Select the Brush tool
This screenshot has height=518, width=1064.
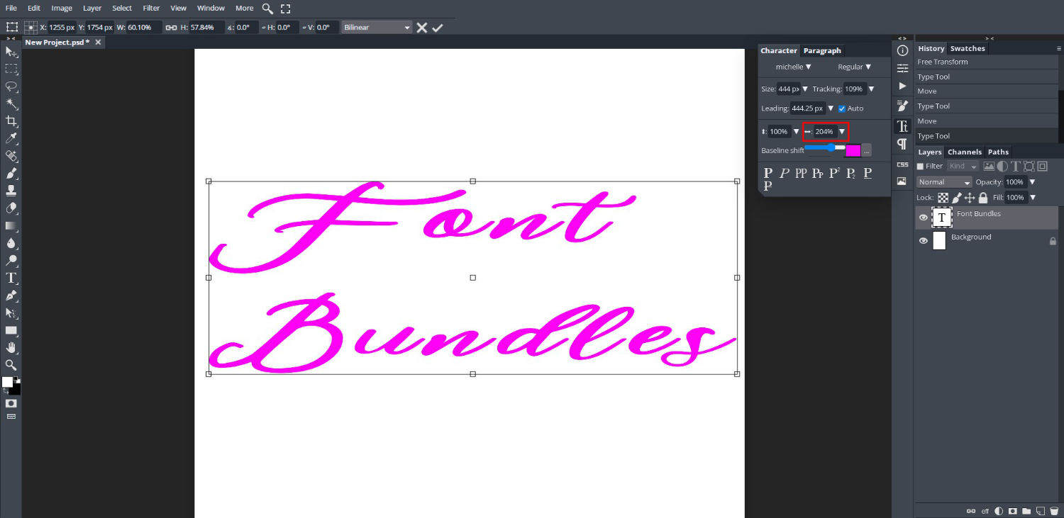(x=11, y=174)
